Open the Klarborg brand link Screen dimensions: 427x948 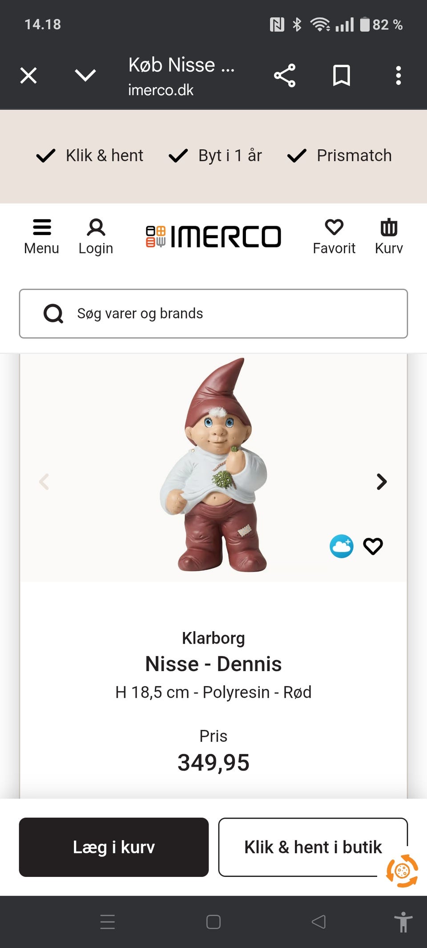coord(213,638)
